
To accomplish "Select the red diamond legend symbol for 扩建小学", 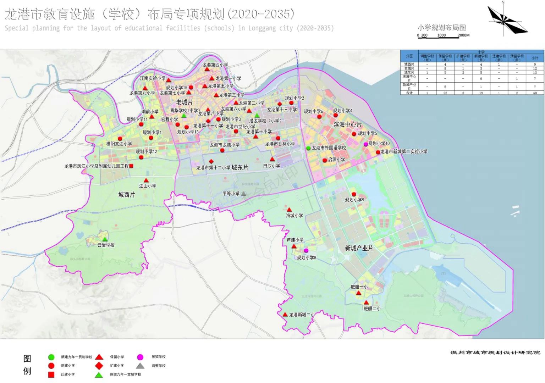I will [x=99, y=365].
